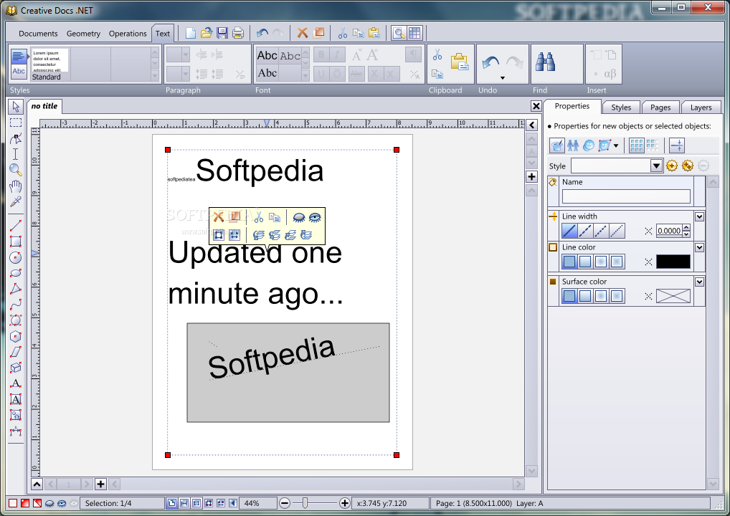Choose the freehand curve tool
The width and height of the screenshot is (730, 516).
16,305
